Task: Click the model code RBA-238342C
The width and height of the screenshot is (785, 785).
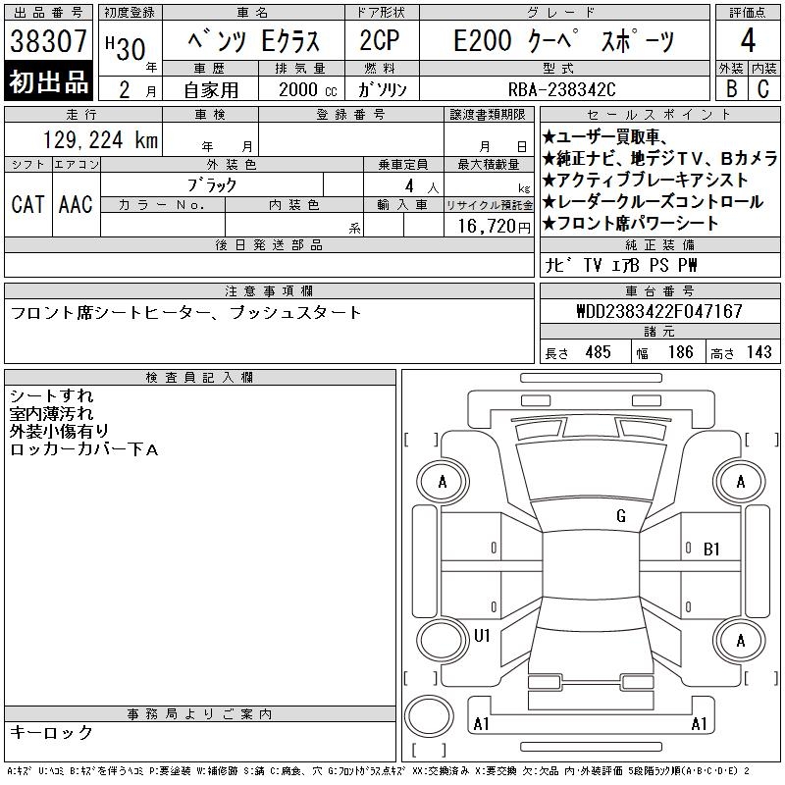Action: pos(564,89)
